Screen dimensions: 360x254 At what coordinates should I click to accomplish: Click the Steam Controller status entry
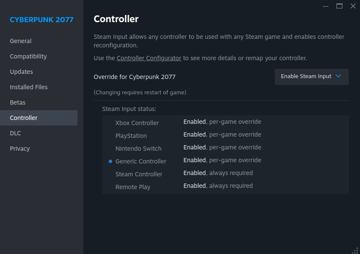coord(139,174)
